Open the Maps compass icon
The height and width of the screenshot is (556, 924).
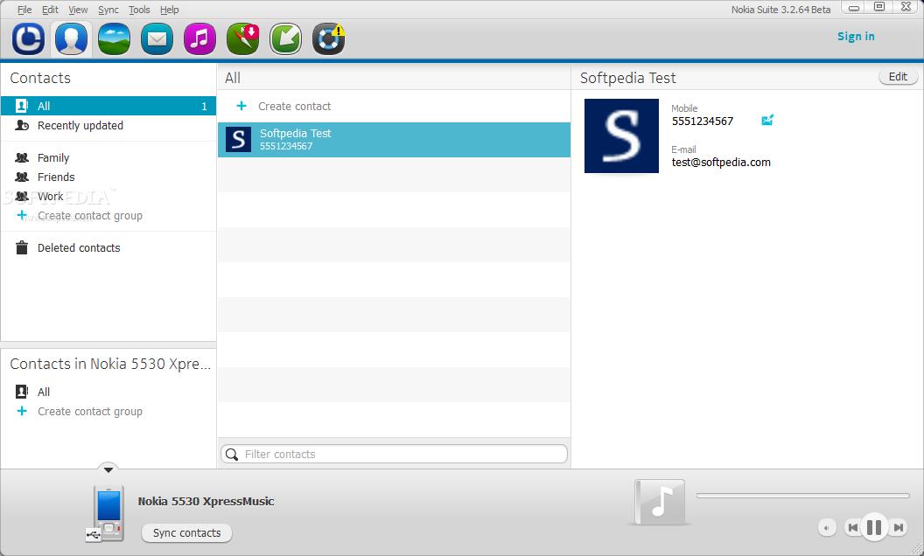242,38
